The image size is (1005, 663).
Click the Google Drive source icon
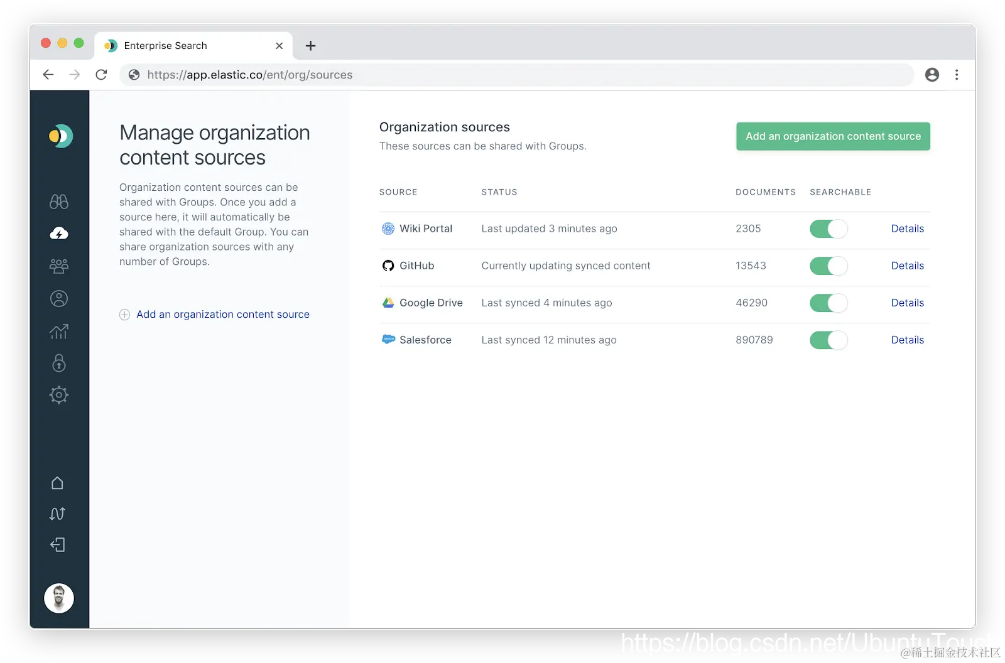(388, 303)
